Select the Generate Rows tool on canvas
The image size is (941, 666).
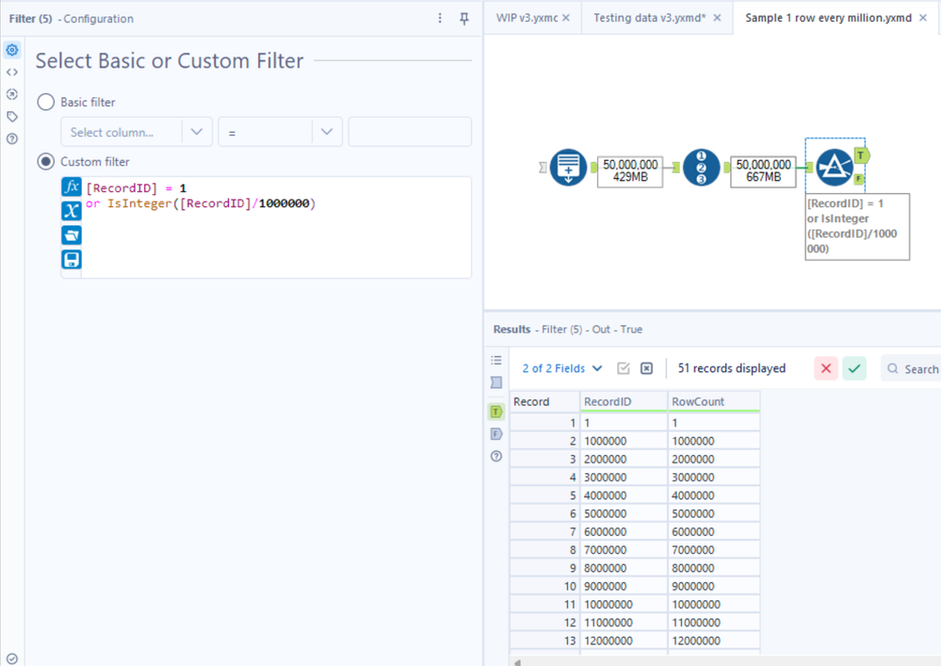coord(568,168)
